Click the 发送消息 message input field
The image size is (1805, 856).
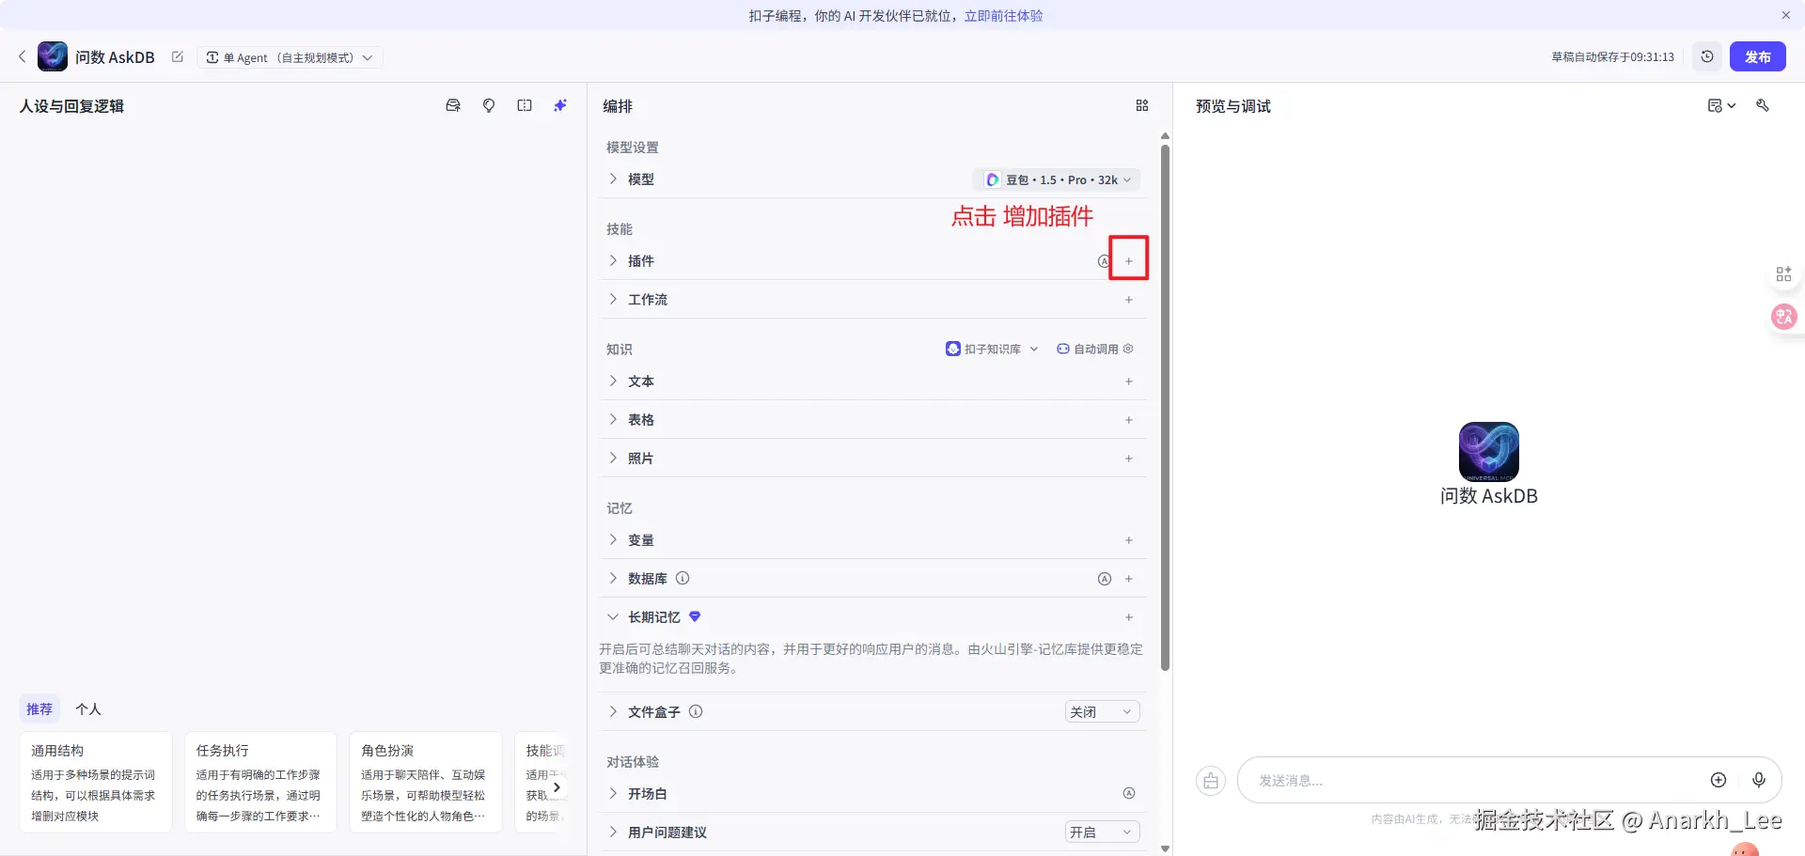1476,781
